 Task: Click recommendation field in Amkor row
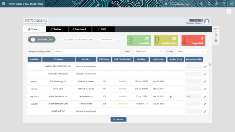(193, 97)
